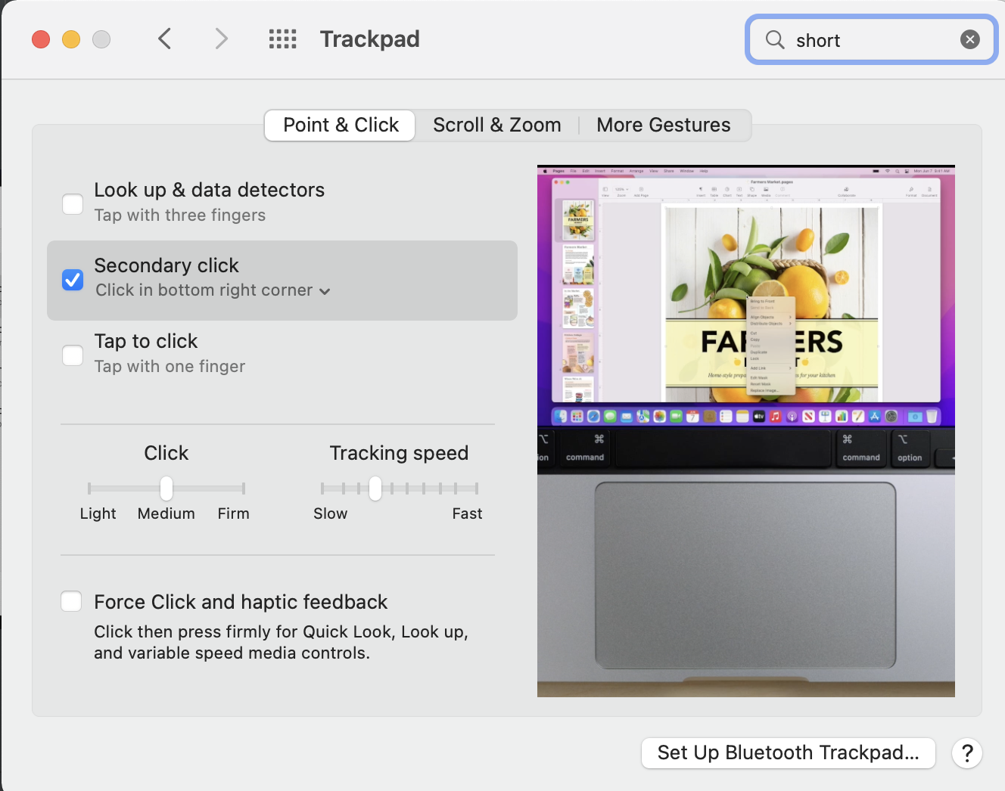Click the "Tracking speed" heading

pos(400,453)
